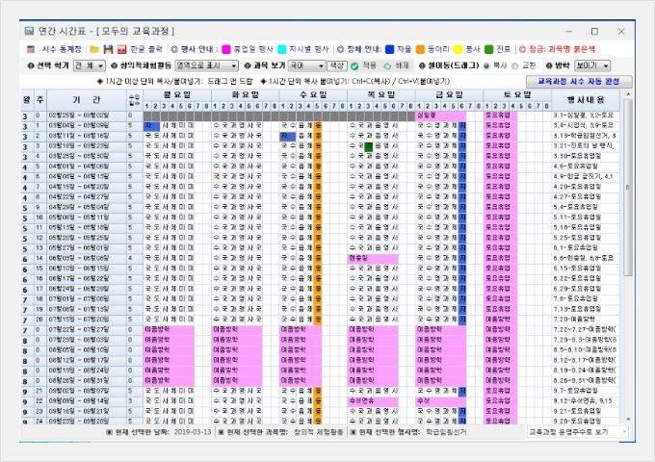Click the 수요일 column header

(313, 95)
